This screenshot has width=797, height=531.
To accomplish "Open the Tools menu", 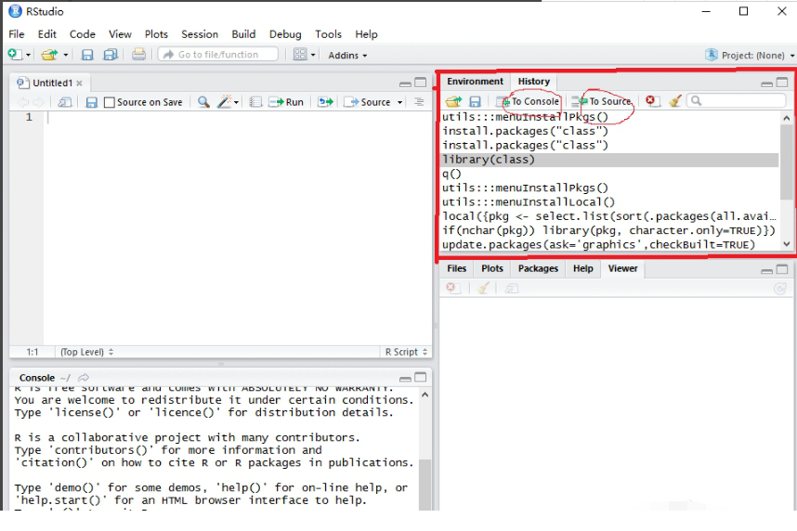I will tap(328, 34).
